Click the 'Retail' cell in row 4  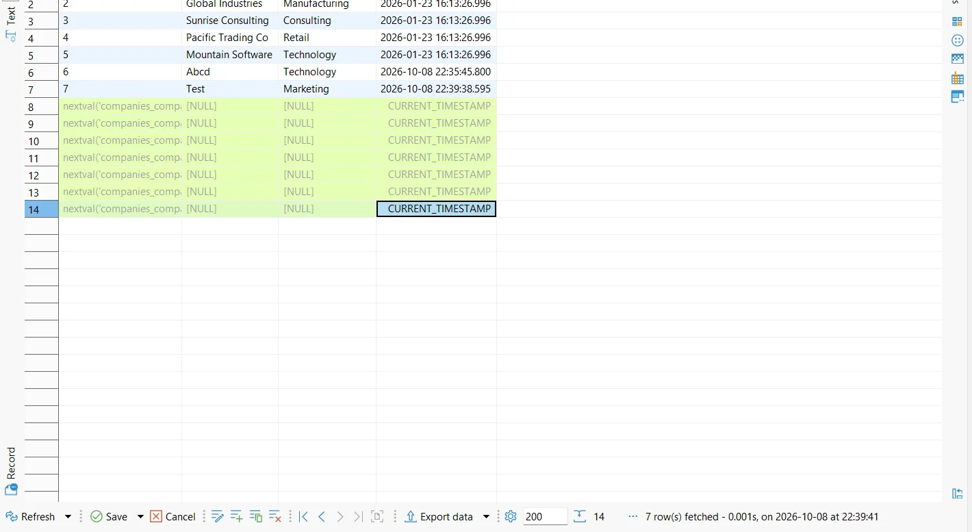point(327,38)
